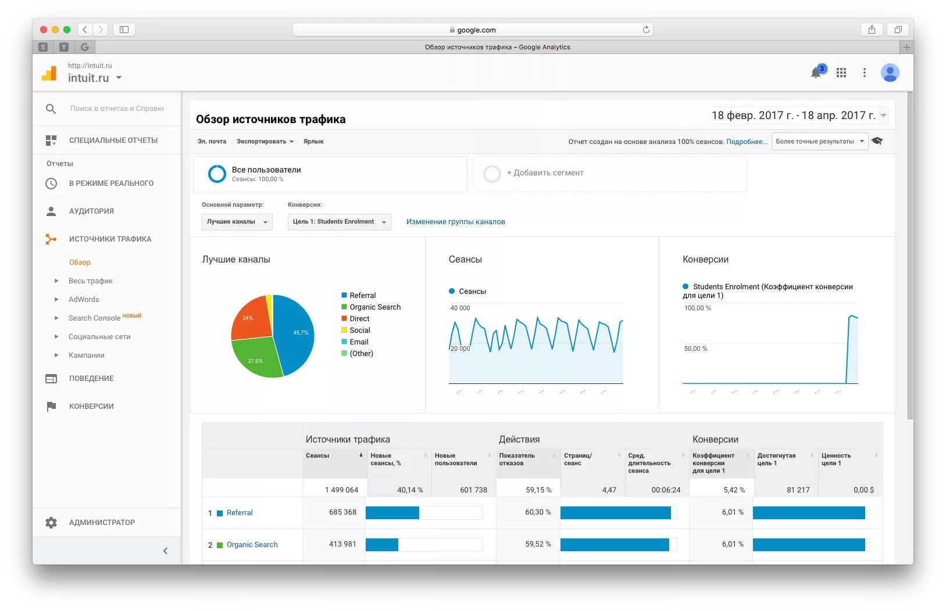946x611 pixels.
Task: Click the blue Referral pie slice
Action: [x=295, y=336]
